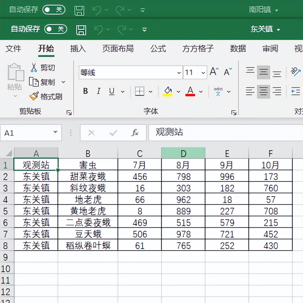The image size is (303, 303).
Task: Open Insert Function with the fx icon
Action: coord(135,132)
